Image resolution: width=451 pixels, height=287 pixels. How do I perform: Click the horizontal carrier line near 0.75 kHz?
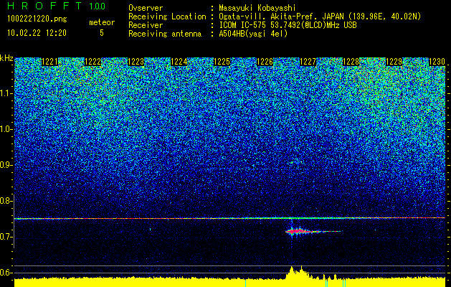(229, 218)
